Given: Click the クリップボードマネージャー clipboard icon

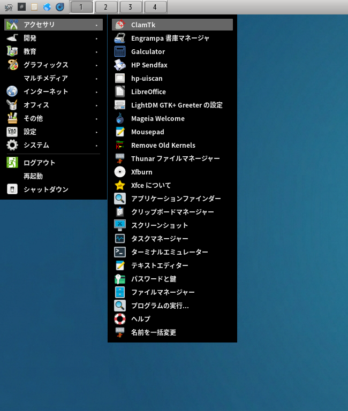Looking at the screenshot, I should 120,212.
